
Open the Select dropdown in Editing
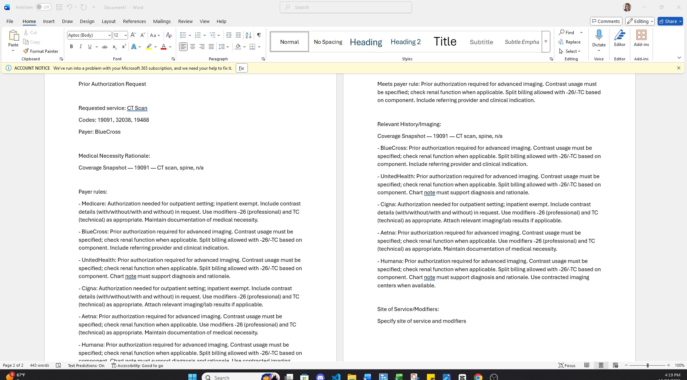point(570,51)
